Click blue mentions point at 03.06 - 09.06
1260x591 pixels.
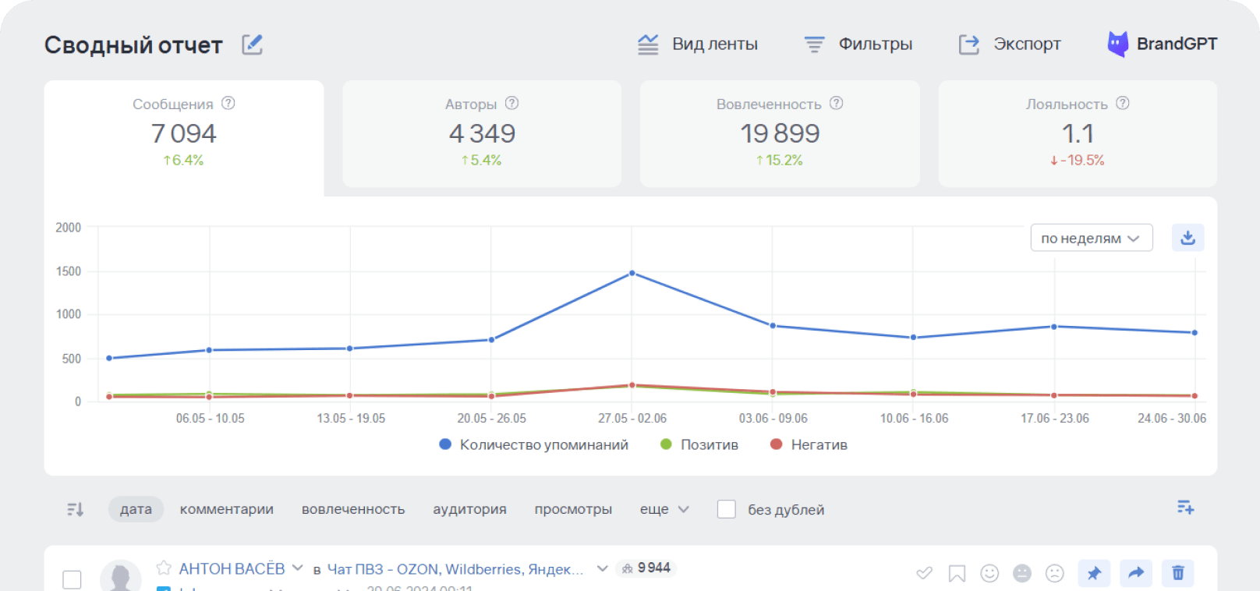pyautogui.click(x=773, y=326)
